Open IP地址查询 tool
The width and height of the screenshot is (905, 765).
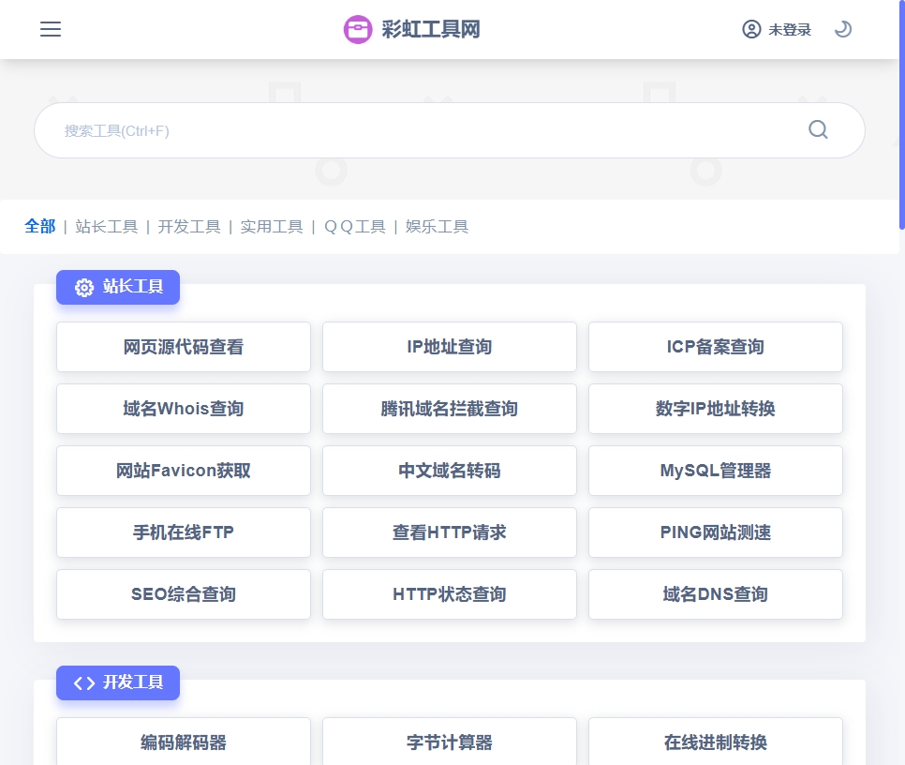[450, 347]
